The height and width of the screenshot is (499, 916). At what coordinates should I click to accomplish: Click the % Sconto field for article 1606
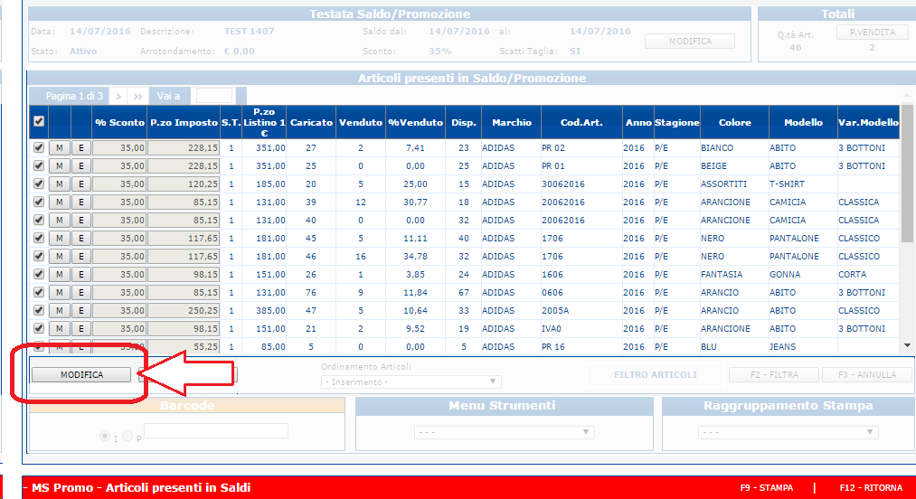pos(119,274)
